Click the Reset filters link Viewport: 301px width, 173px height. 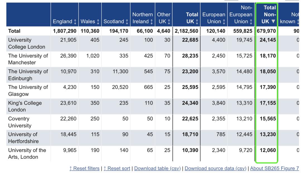pyautogui.click(x=85, y=168)
